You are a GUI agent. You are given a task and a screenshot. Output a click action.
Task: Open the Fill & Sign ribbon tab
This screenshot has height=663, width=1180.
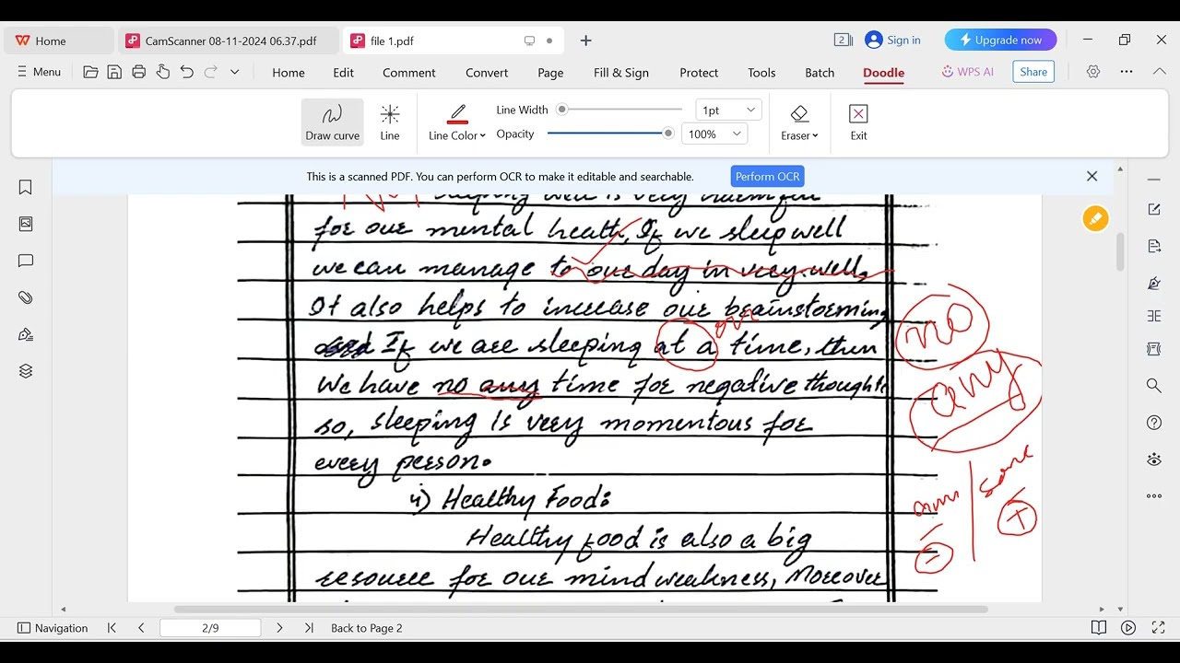(x=621, y=73)
